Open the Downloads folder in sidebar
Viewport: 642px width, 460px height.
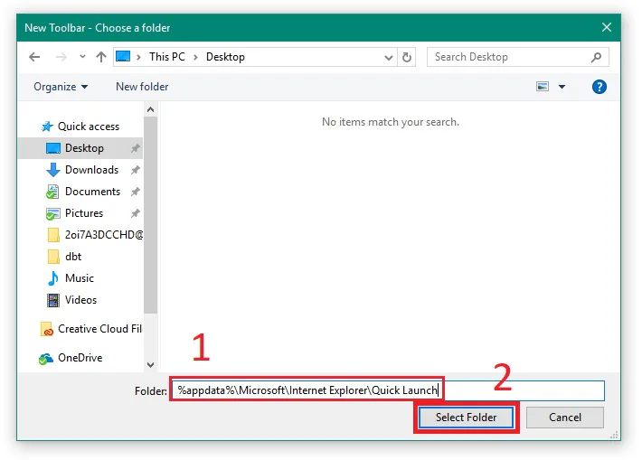91,170
